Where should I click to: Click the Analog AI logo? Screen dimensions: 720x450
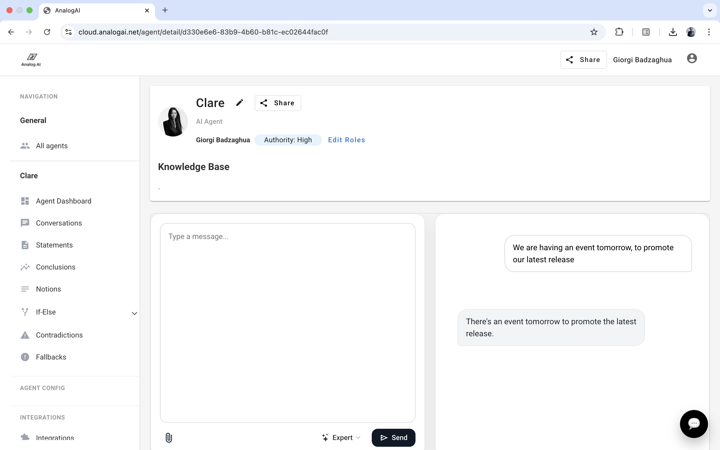[x=31, y=59]
